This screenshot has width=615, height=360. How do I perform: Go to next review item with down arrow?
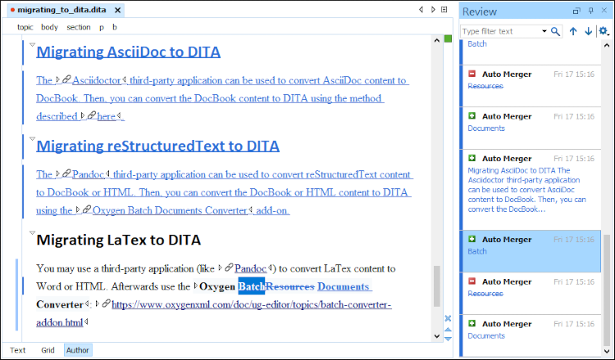588,31
